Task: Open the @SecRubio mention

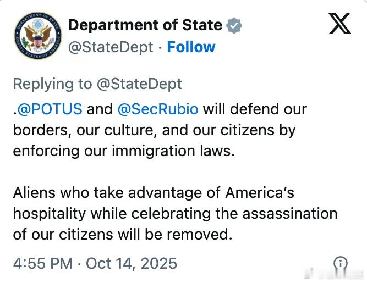Action: tap(158, 109)
